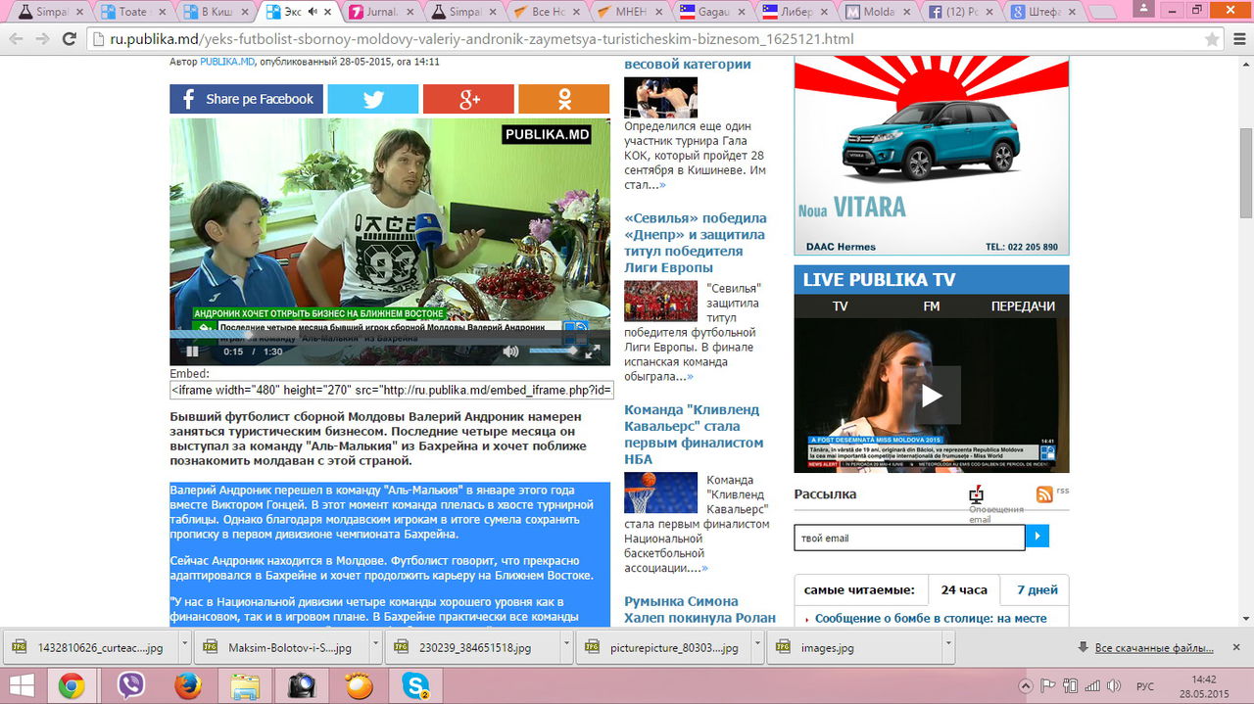The width and height of the screenshot is (1254, 704).
Task: Open Chrome from the taskbar
Action: tap(71, 685)
